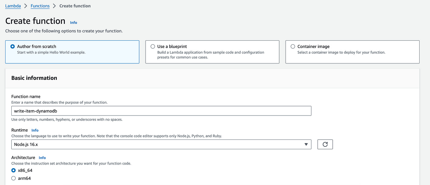This screenshot has height=185, width=430.
Task: Click the Function name input field
Action: (161, 111)
